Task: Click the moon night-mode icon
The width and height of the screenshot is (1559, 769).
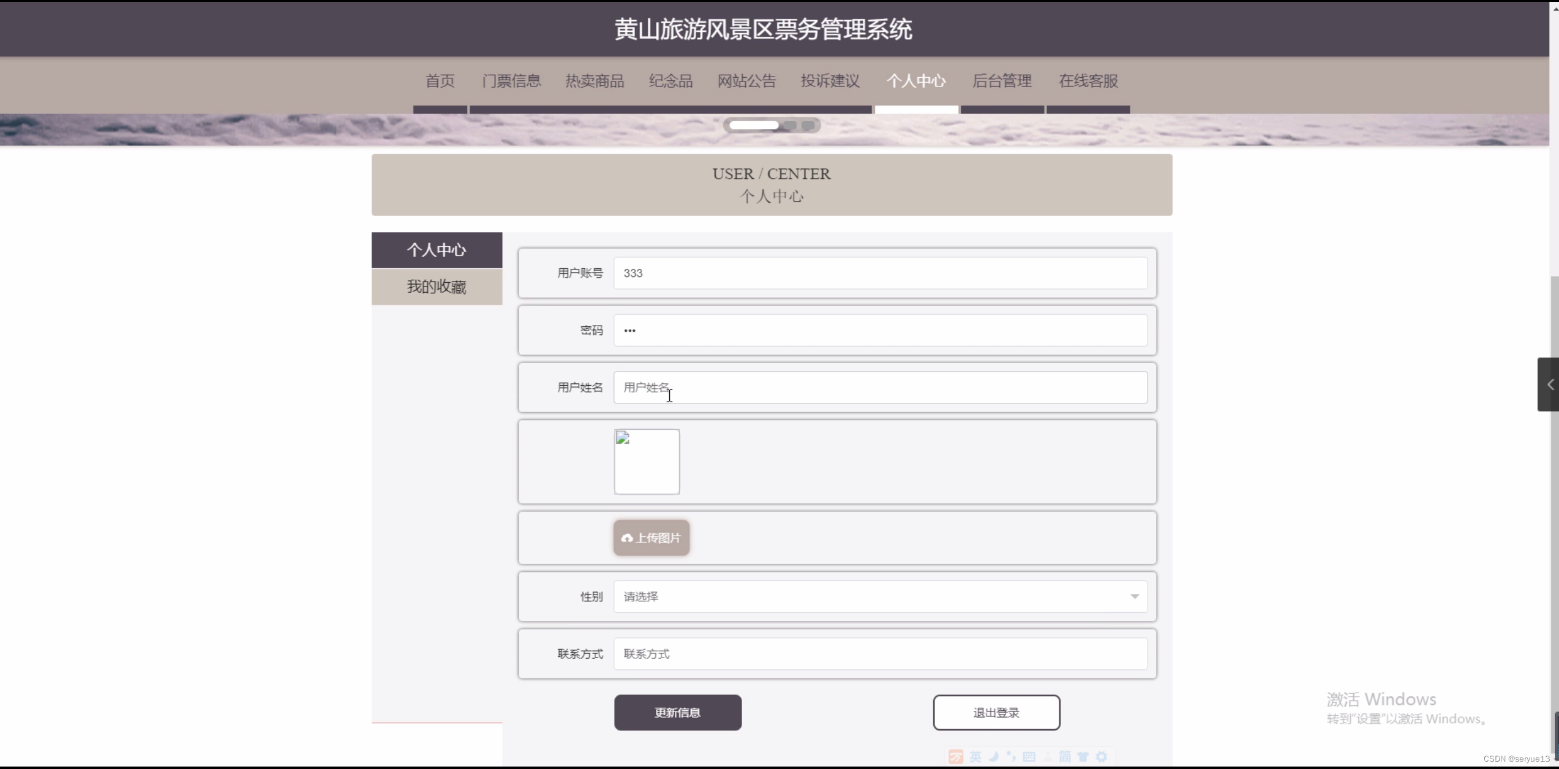Action: pyautogui.click(x=993, y=757)
